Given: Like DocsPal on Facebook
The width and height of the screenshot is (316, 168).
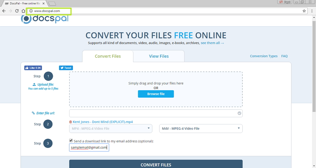Looking at the screenshot, I should (x=33, y=68).
